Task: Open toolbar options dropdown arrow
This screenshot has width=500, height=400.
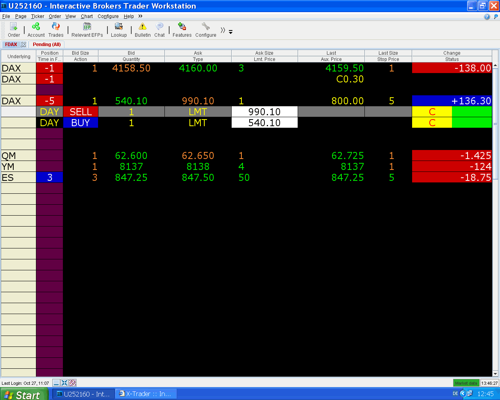Action: pos(230,32)
